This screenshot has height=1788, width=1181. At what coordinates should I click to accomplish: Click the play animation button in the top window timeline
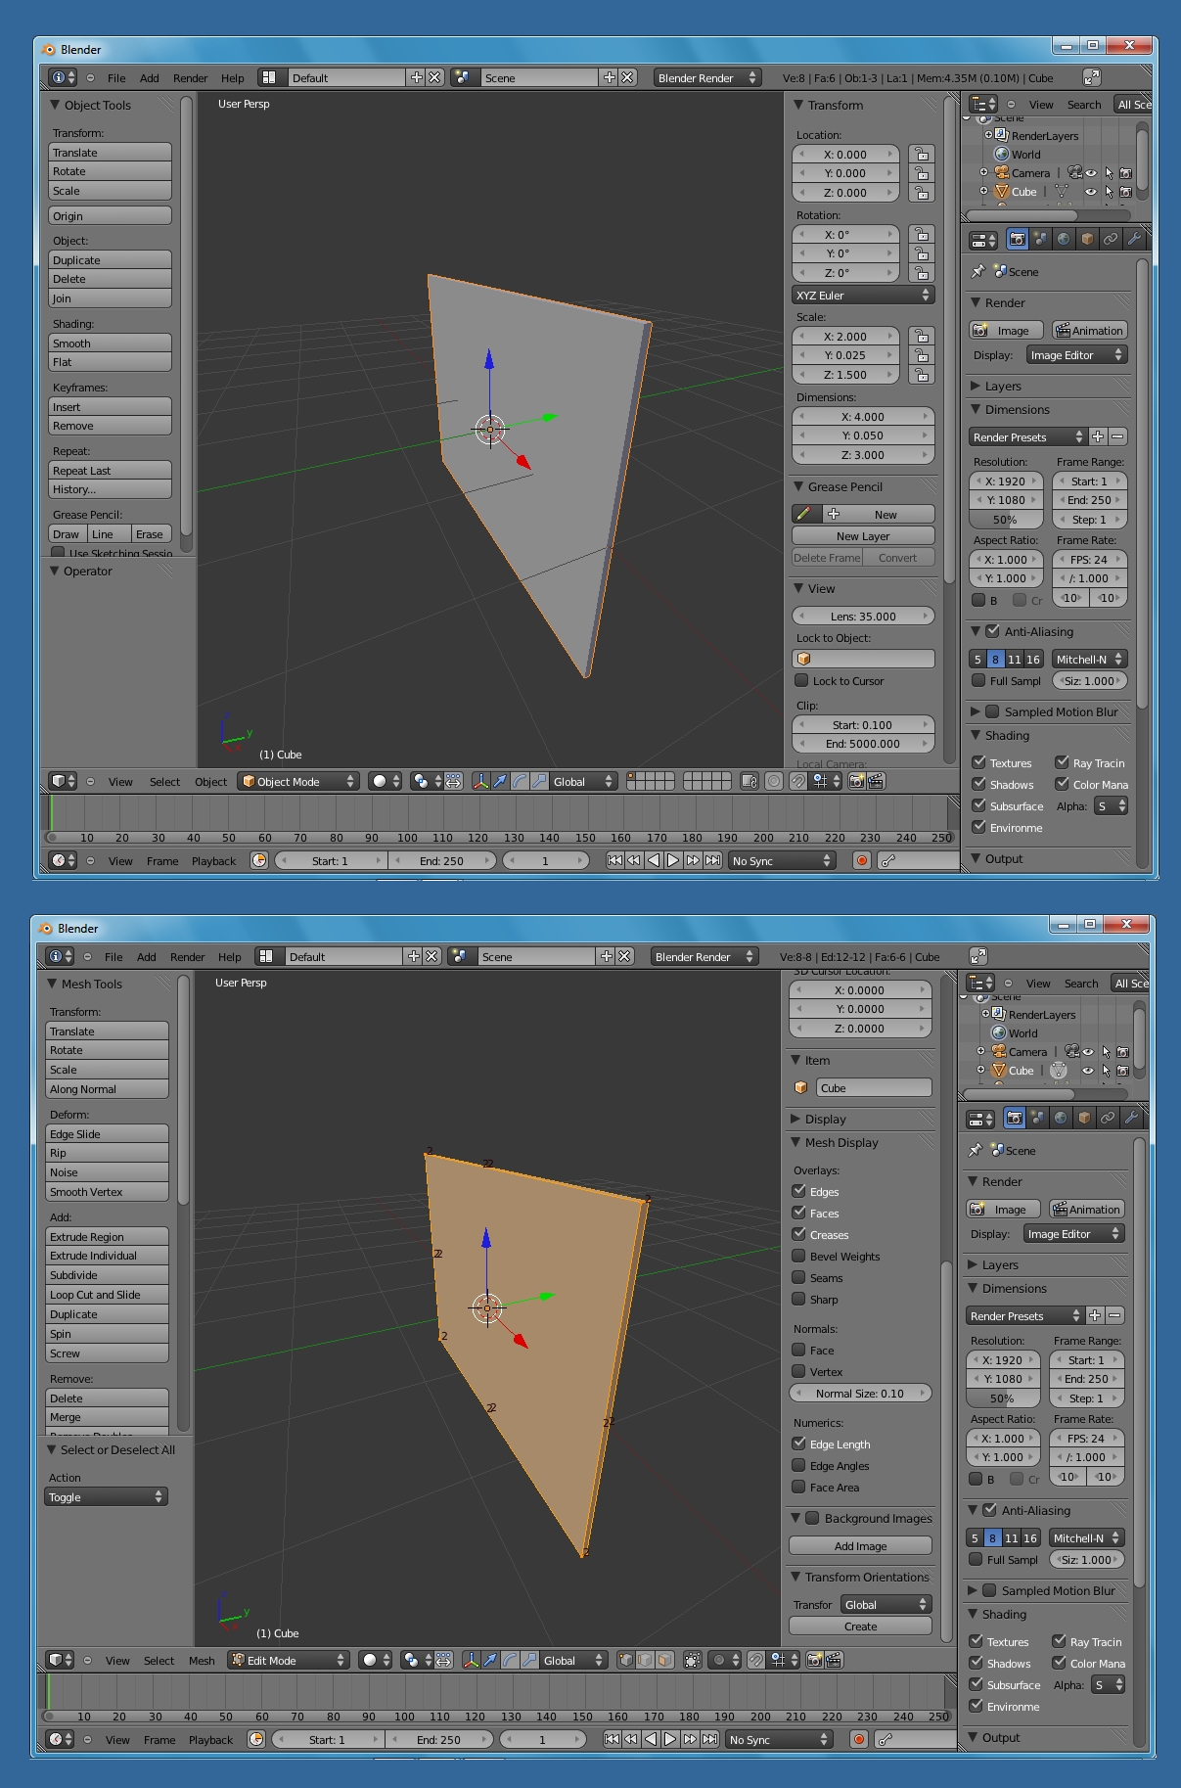point(673,860)
